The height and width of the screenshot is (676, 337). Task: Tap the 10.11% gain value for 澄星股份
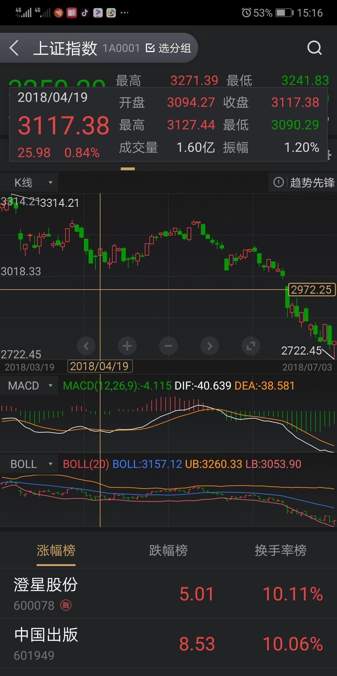293,594
